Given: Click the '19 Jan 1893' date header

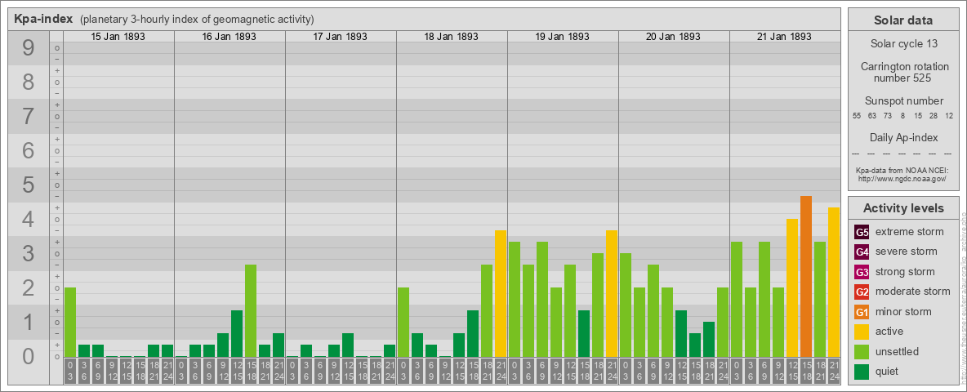Looking at the screenshot, I should tap(563, 37).
